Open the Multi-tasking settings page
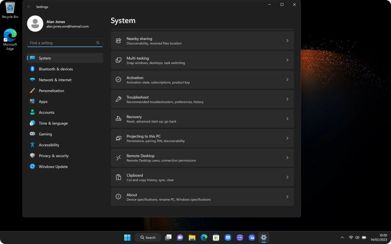 click(x=202, y=60)
